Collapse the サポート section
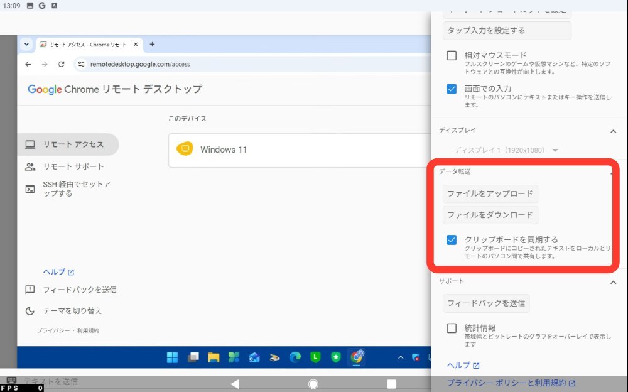This screenshot has width=628, height=392. click(x=613, y=283)
